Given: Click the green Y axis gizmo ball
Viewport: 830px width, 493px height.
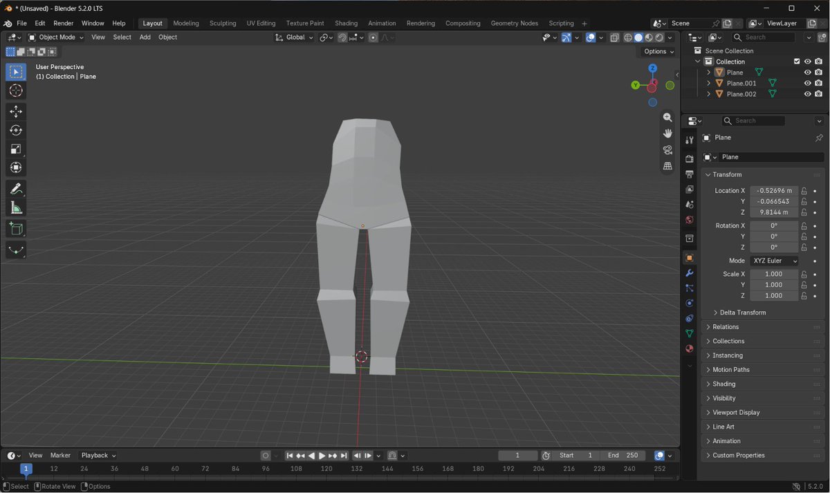Looking at the screenshot, I should 636,85.
